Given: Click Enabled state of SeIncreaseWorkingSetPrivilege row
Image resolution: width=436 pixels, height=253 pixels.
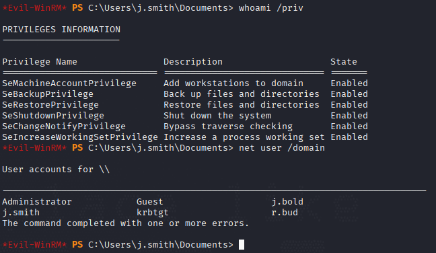Looking at the screenshot, I should point(349,137).
